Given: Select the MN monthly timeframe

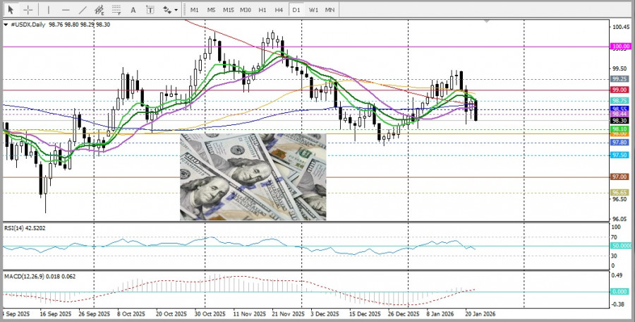Looking at the screenshot, I should (x=329, y=10).
